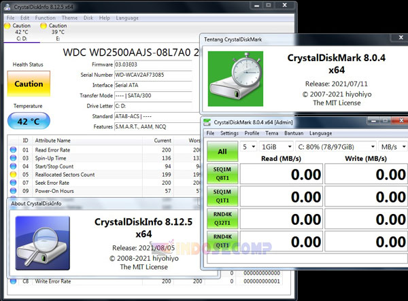This screenshot has width=408, height=301.
Task: Click the Firmware field 03.03E03
Action: coord(153,65)
